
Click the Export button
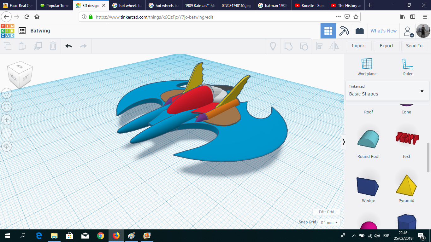[386, 46]
